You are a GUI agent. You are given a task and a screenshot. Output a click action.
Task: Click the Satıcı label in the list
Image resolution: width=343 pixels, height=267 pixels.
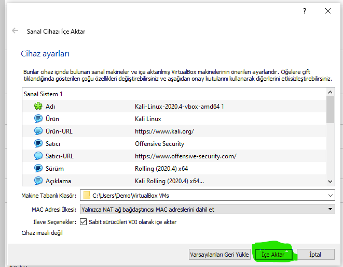53,144
